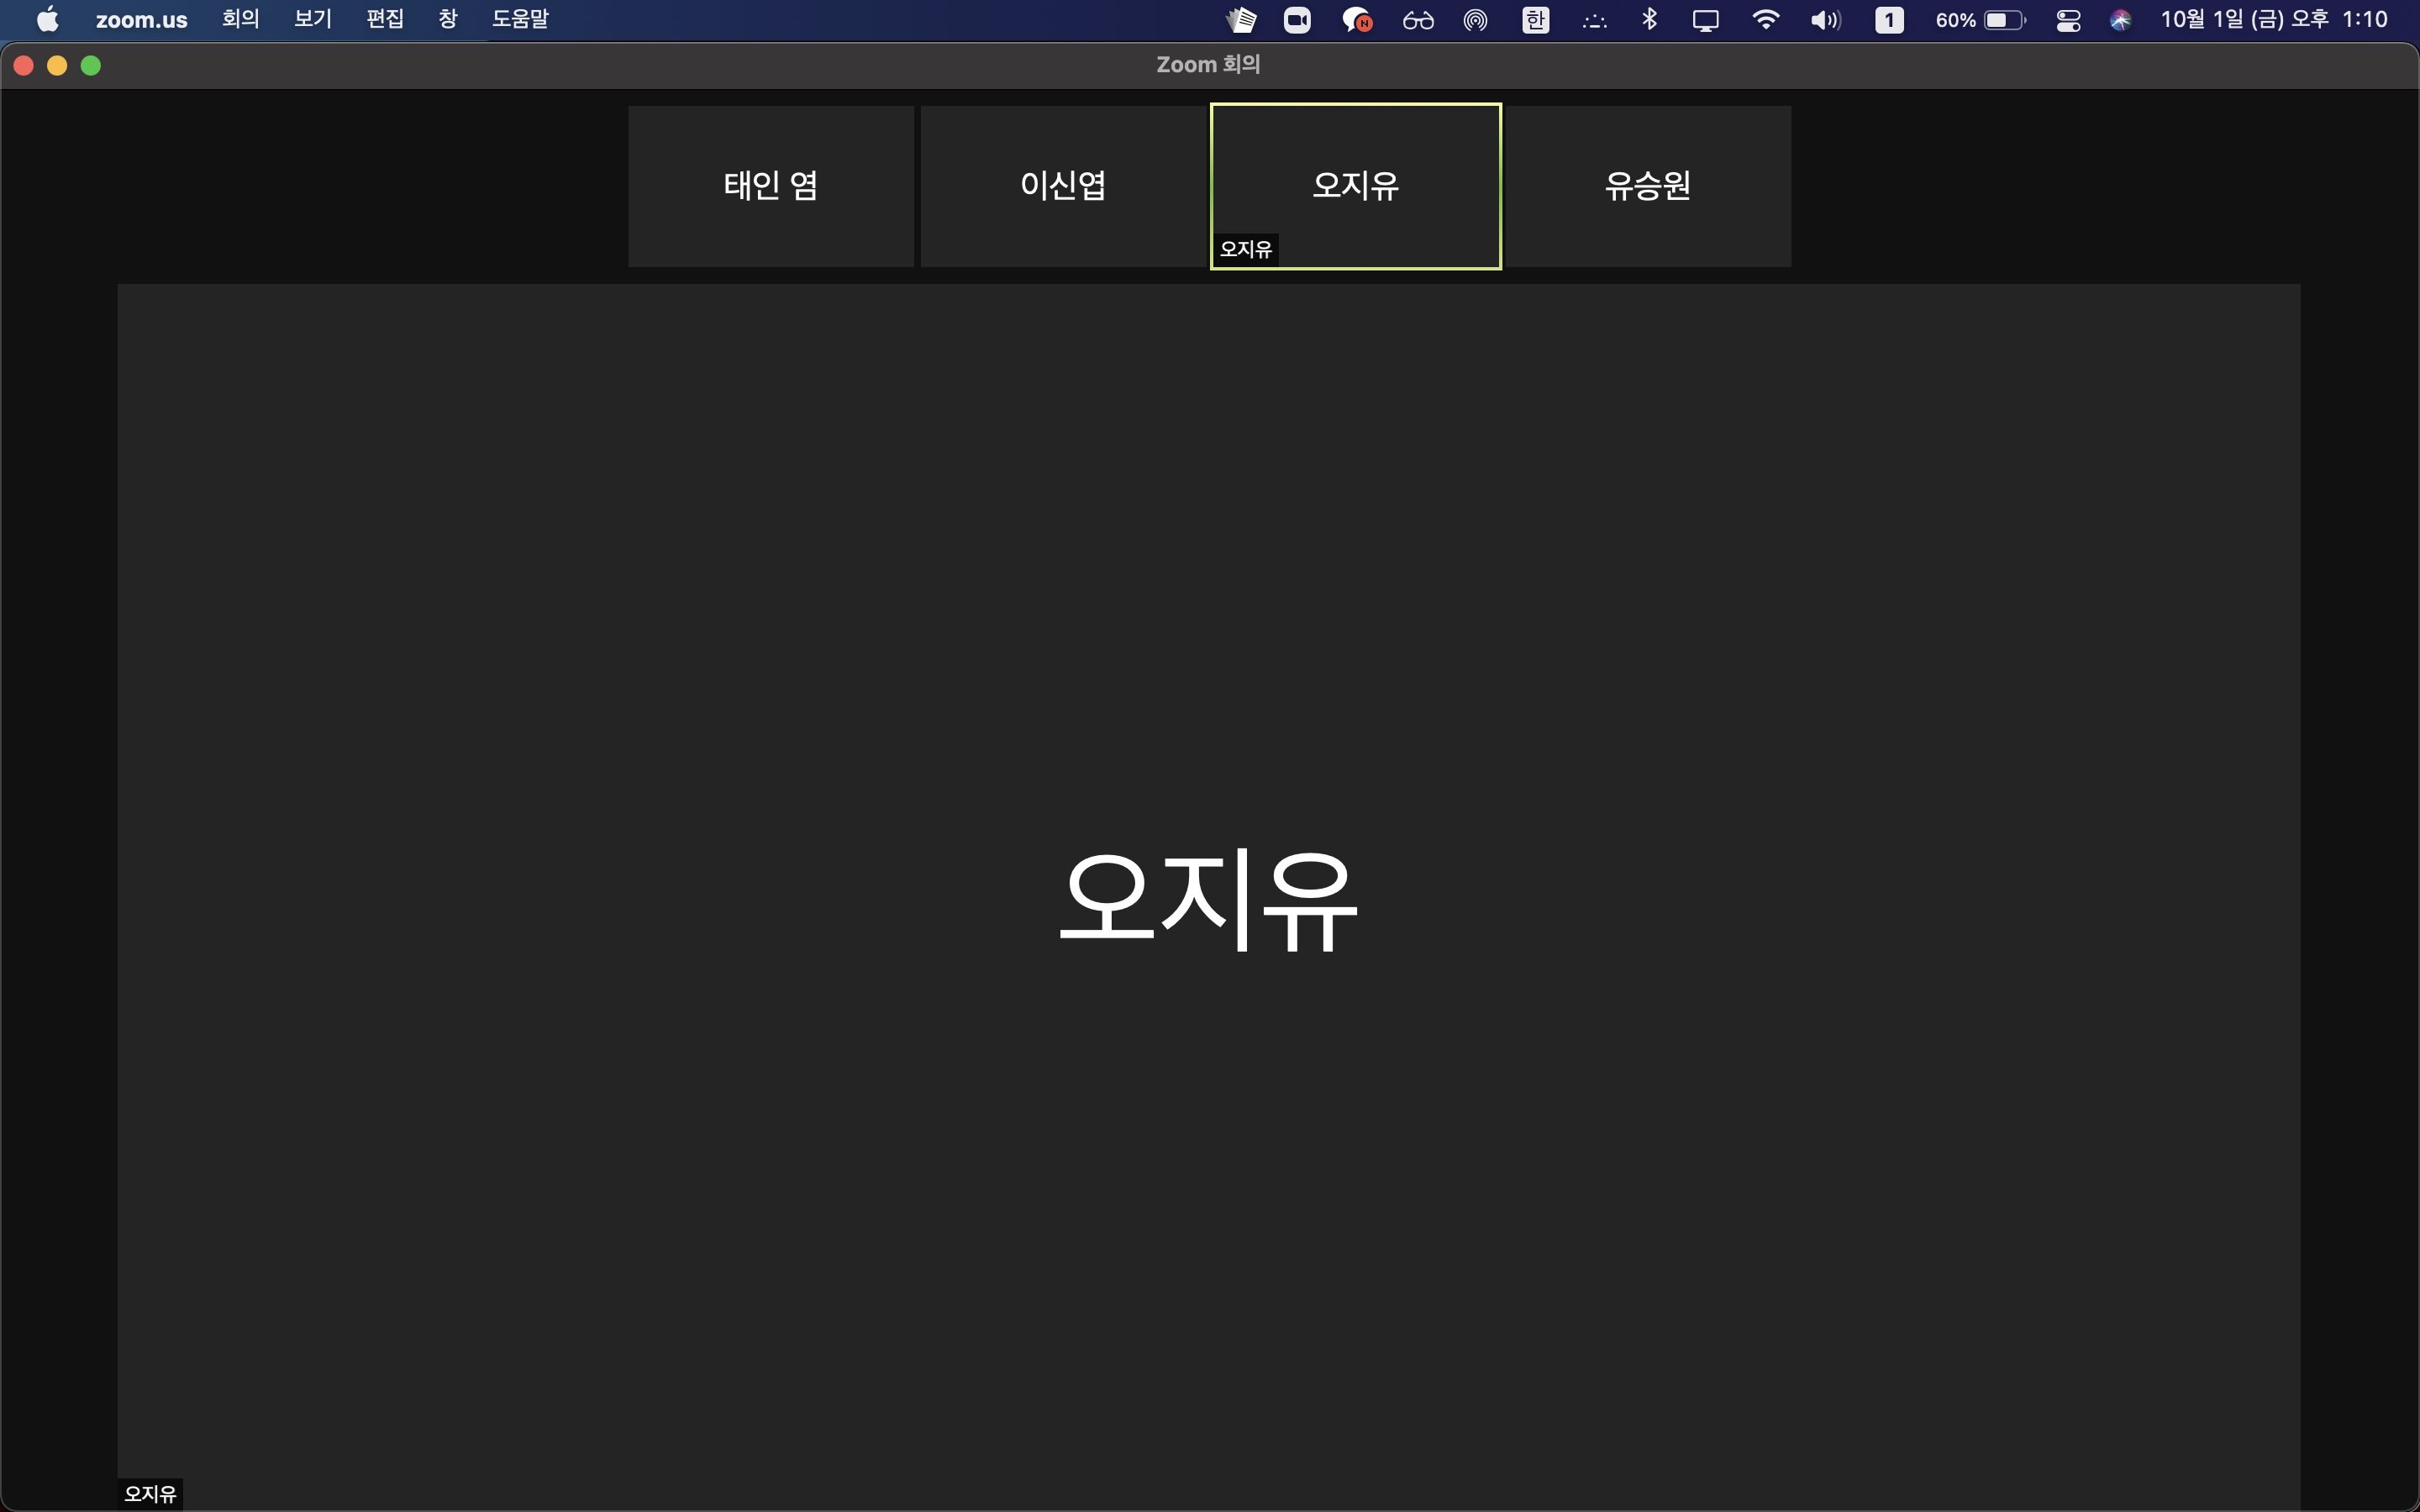Open the AirDrop-style concentric circles icon
This screenshot has width=2420, height=1512.
pyautogui.click(x=1475, y=20)
